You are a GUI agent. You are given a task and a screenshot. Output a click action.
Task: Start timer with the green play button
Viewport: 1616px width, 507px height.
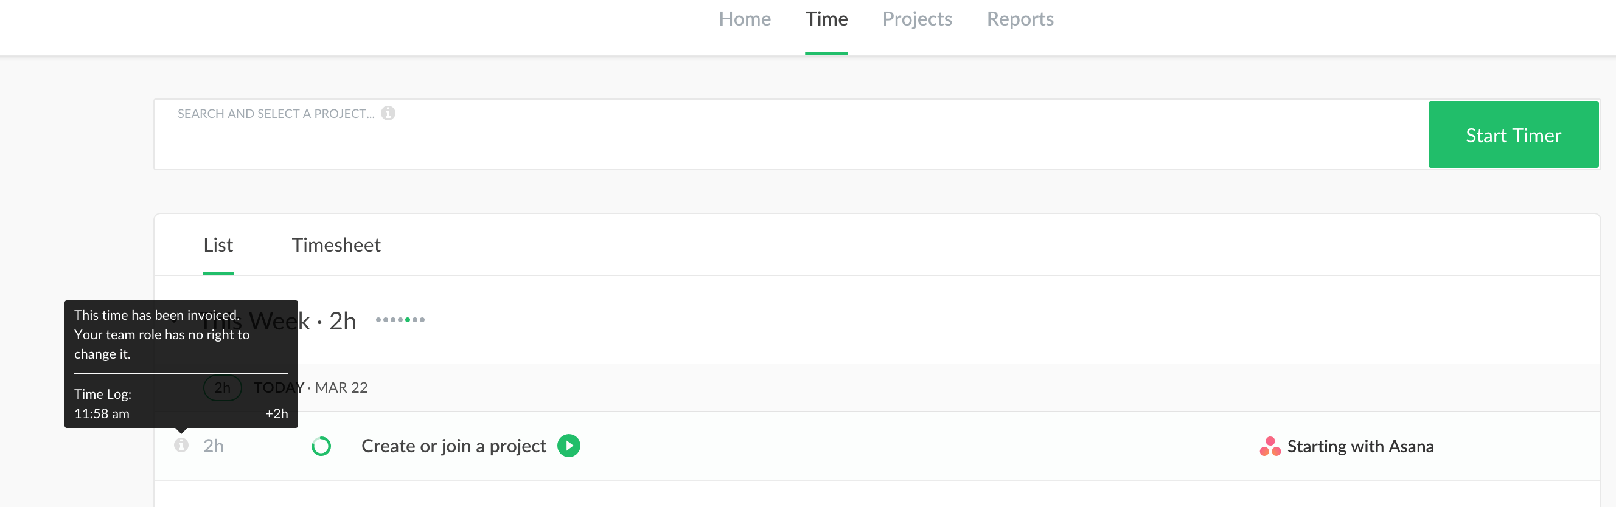pyautogui.click(x=568, y=446)
